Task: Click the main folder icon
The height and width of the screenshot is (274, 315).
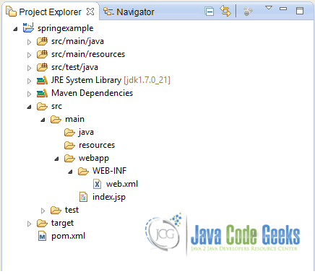Action: point(56,119)
